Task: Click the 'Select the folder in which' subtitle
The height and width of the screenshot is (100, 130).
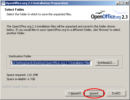Action: [39, 14]
